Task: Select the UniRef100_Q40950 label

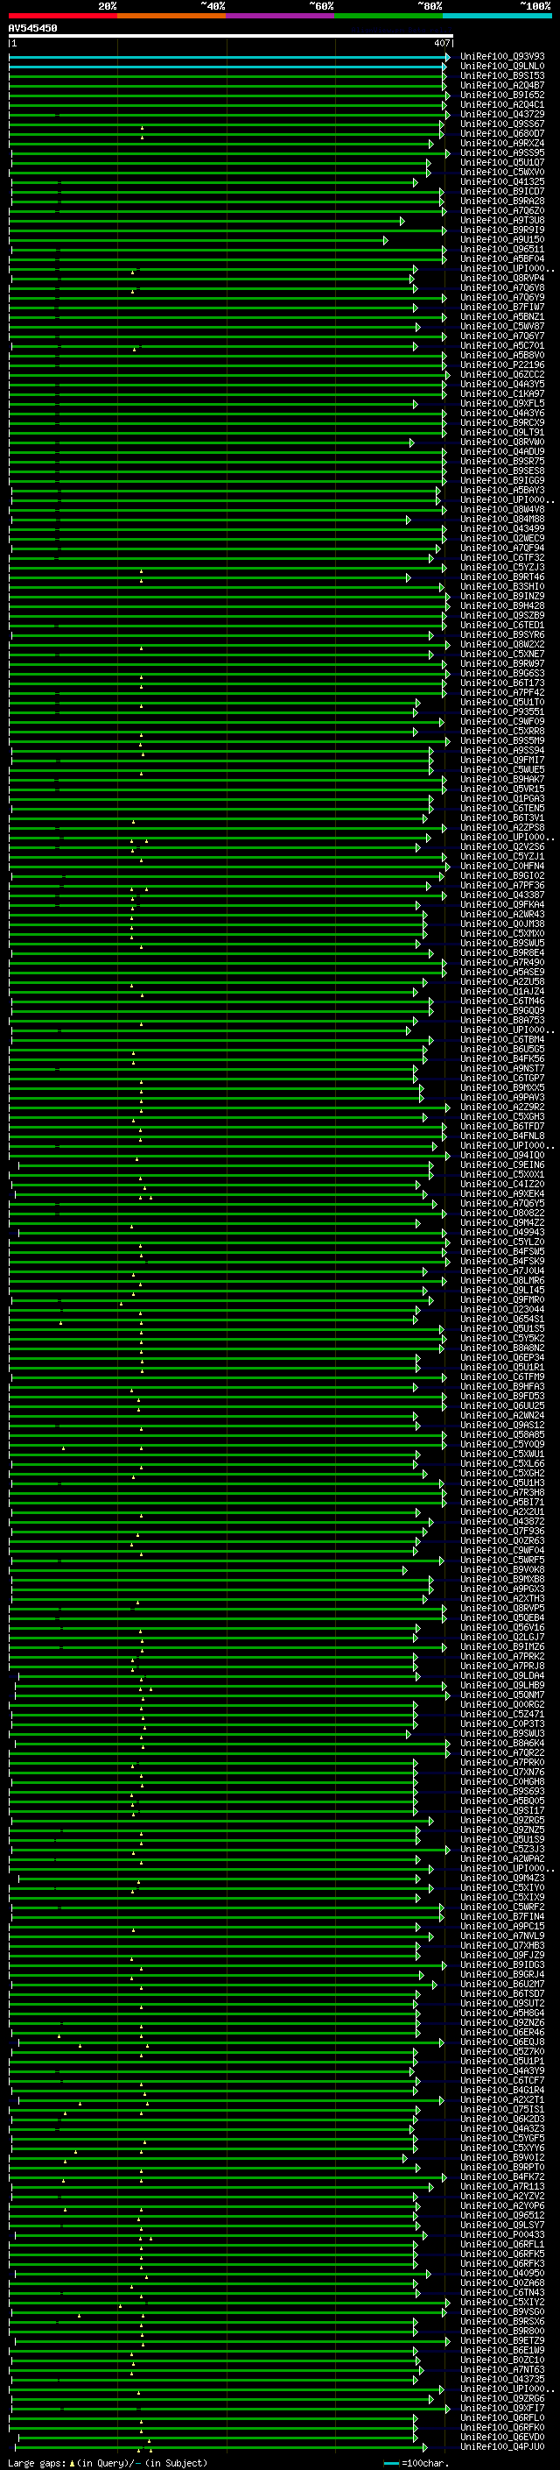Action: tap(502, 2273)
